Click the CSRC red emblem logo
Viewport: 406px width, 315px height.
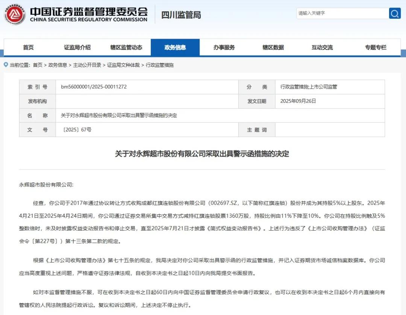pyautogui.click(x=15, y=14)
